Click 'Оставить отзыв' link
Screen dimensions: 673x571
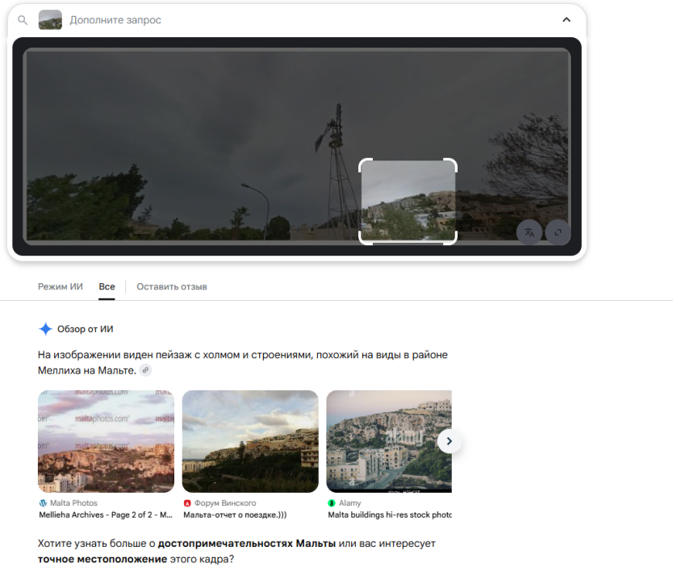click(172, 286)
